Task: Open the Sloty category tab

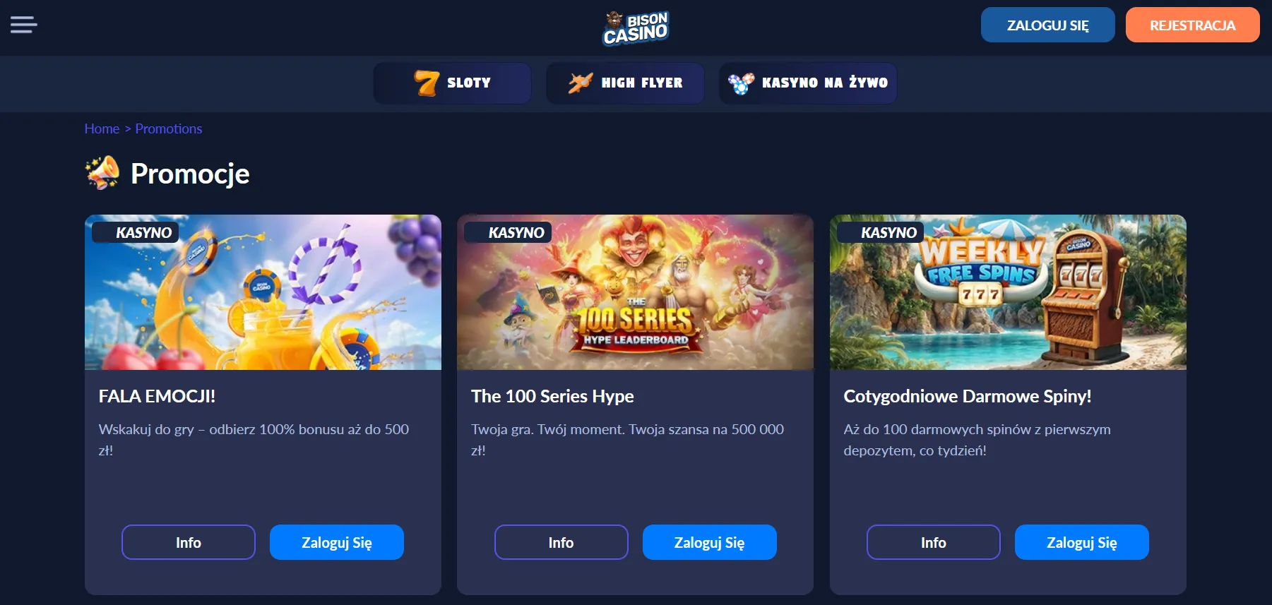Action: point(452,83)
